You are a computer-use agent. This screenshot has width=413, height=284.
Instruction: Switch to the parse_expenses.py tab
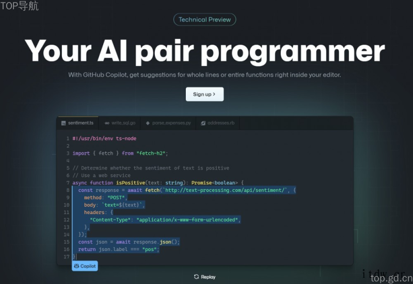click(168, 123)
